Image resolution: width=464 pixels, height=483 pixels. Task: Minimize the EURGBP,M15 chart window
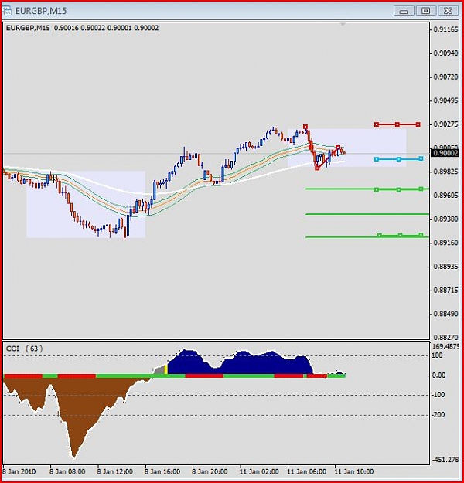[403, 11]
